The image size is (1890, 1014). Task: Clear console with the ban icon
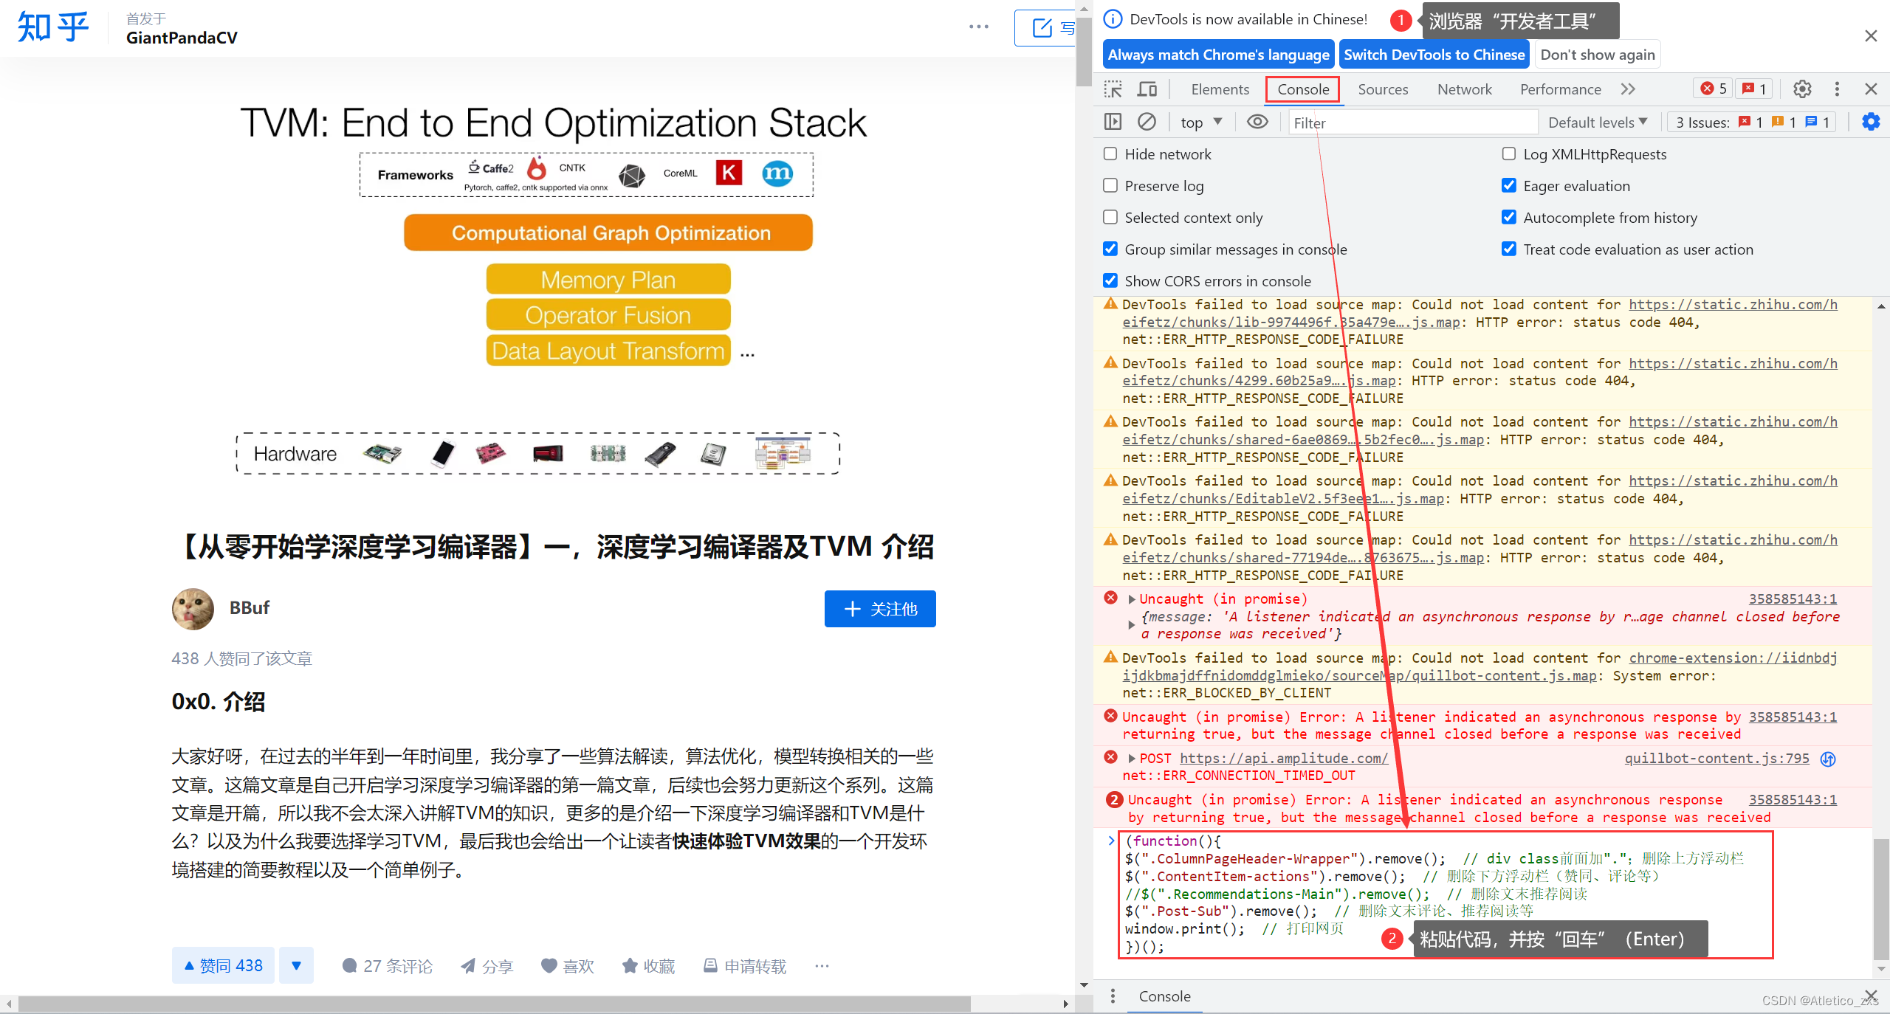[1147, 122]
